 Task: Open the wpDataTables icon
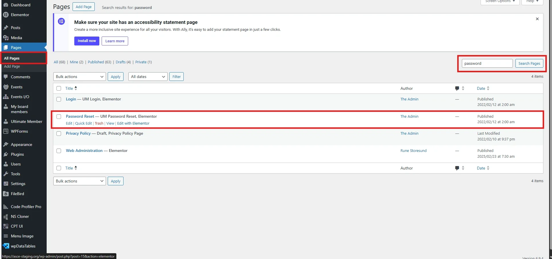click(6, 246)
